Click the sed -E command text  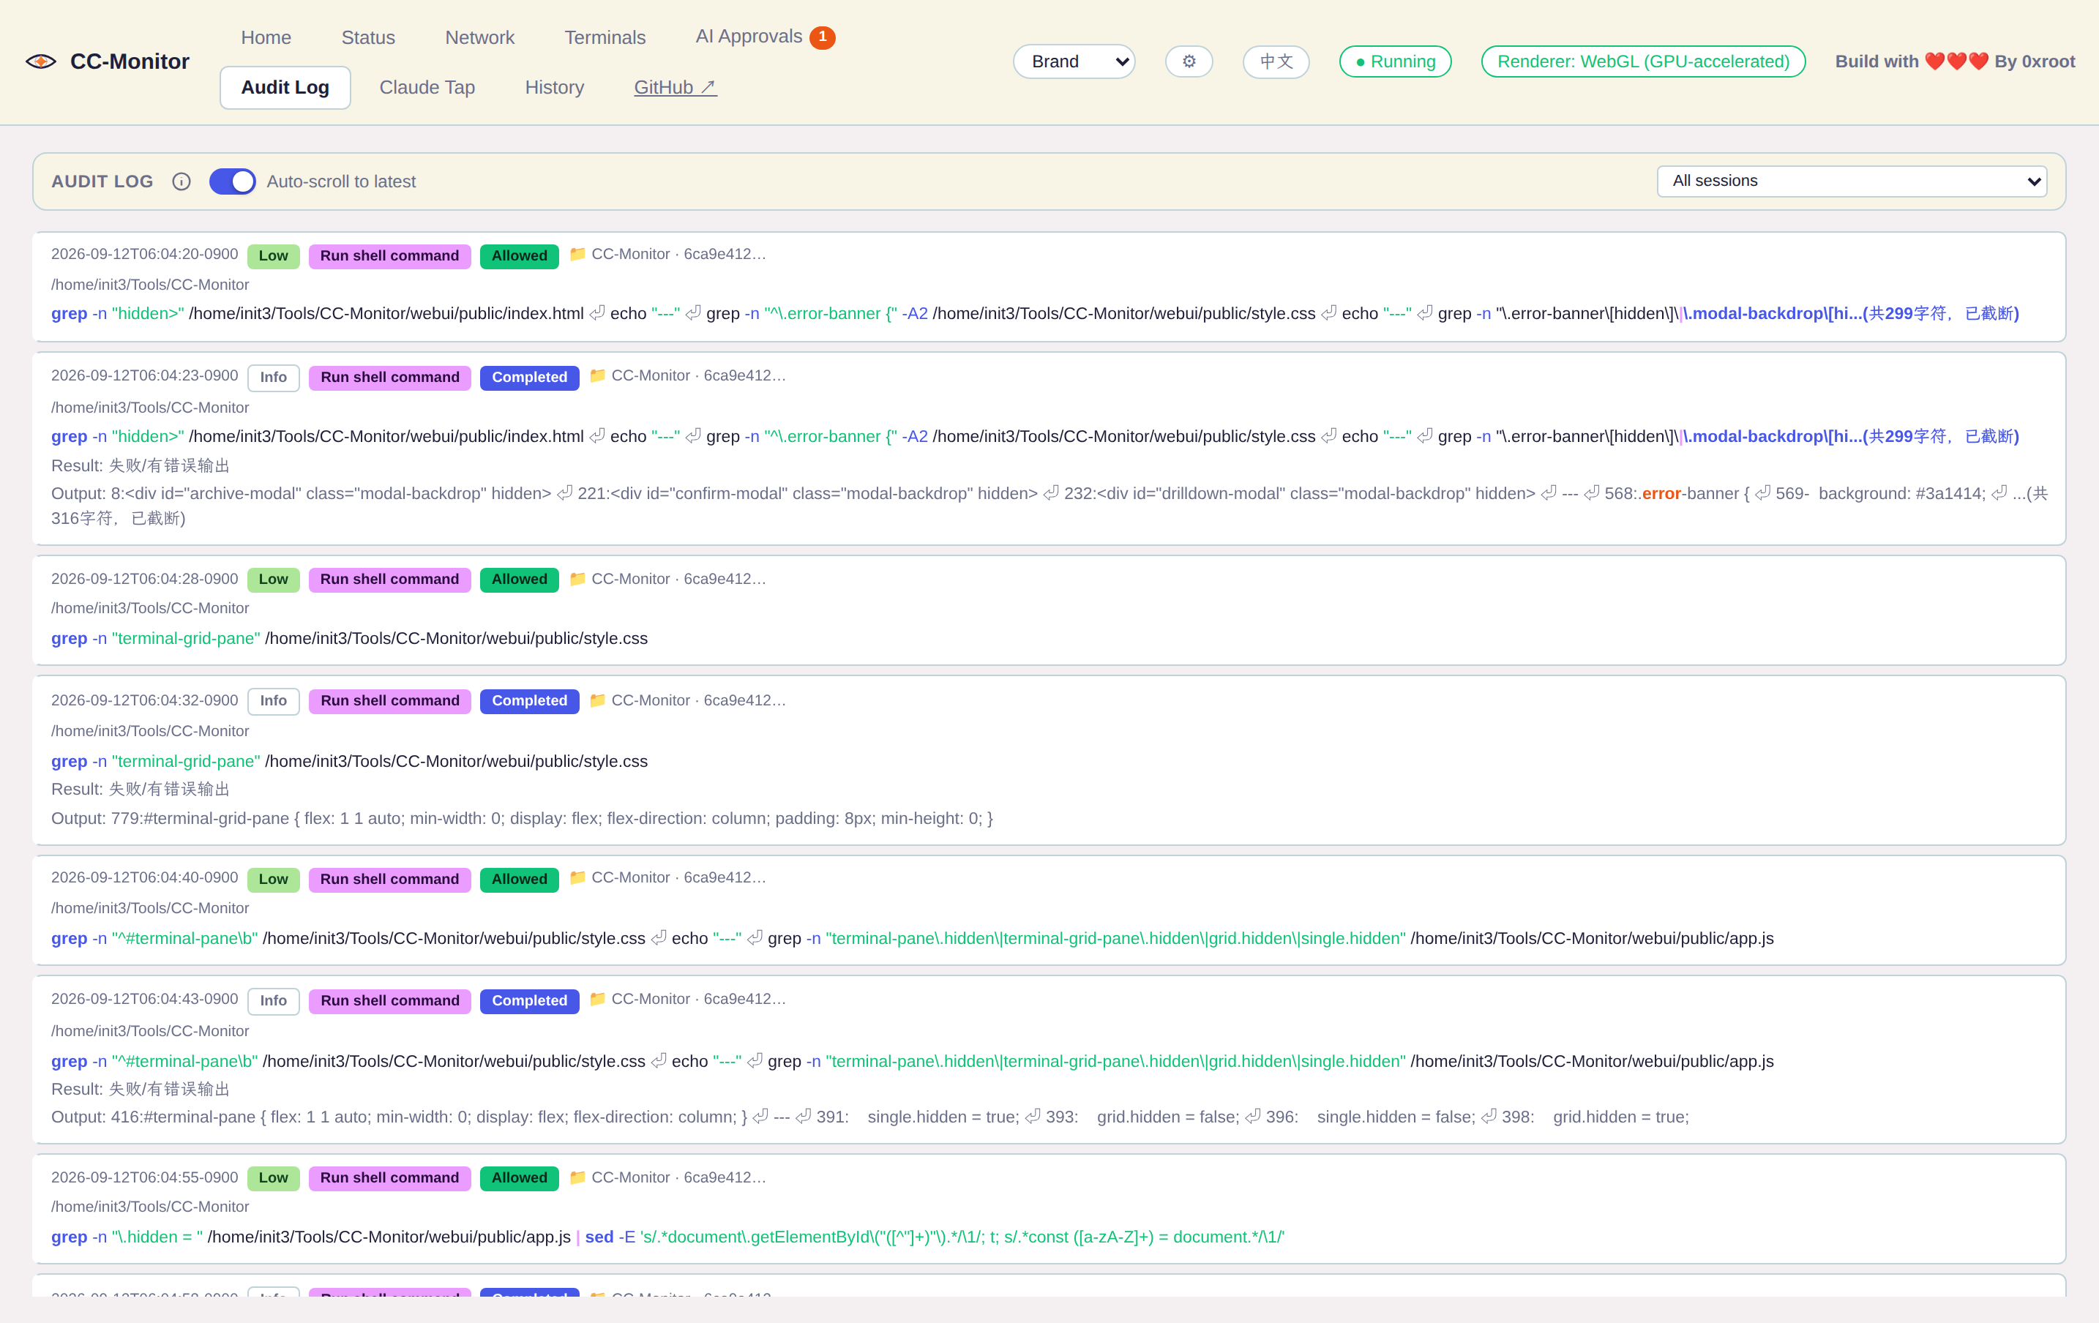click(935, 1237)
